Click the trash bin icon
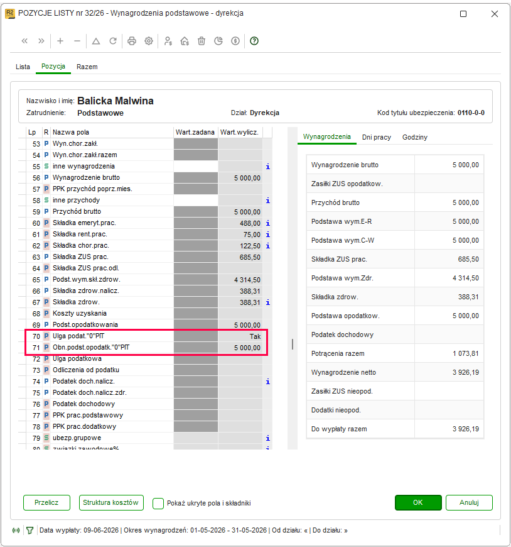Viewport: 511px width, 547px height. point(202,41)
